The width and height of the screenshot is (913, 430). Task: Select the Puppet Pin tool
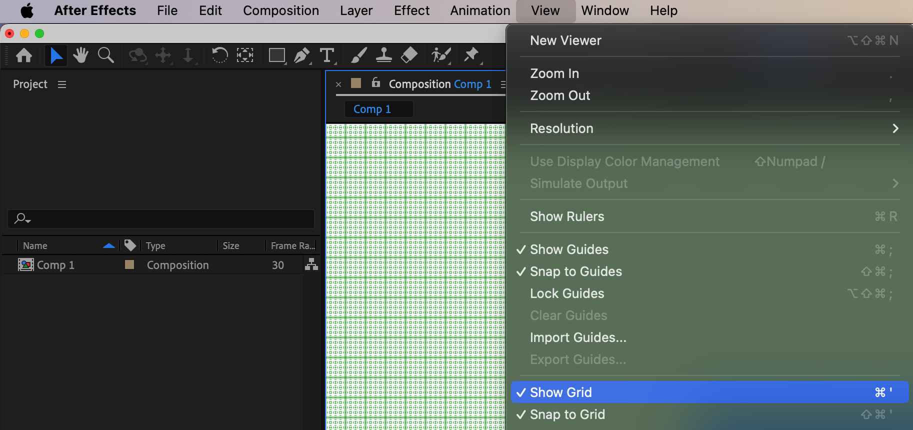click(471, 55)
